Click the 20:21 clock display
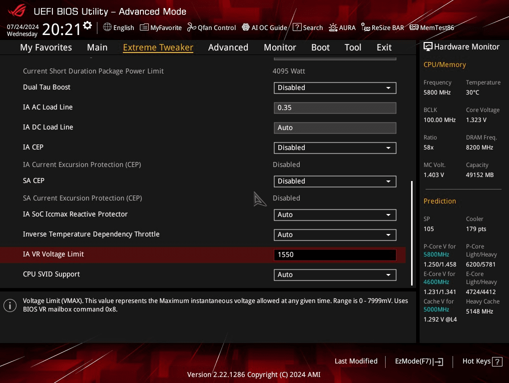 click(x=61, y=29)
